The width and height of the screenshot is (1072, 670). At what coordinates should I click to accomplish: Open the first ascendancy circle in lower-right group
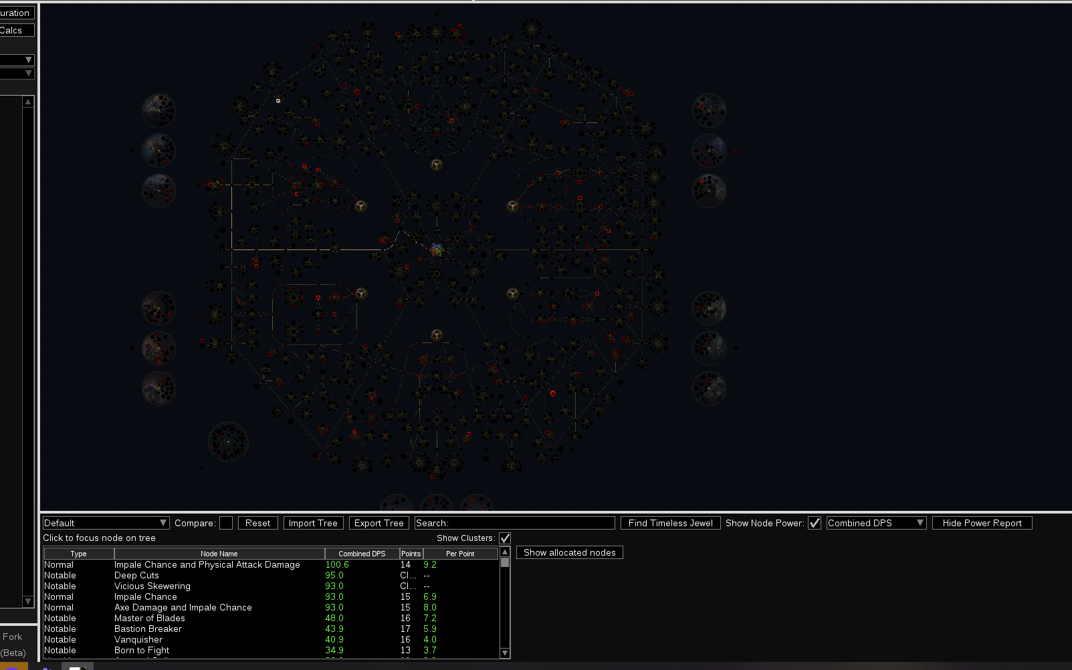[x=709, y=308]
